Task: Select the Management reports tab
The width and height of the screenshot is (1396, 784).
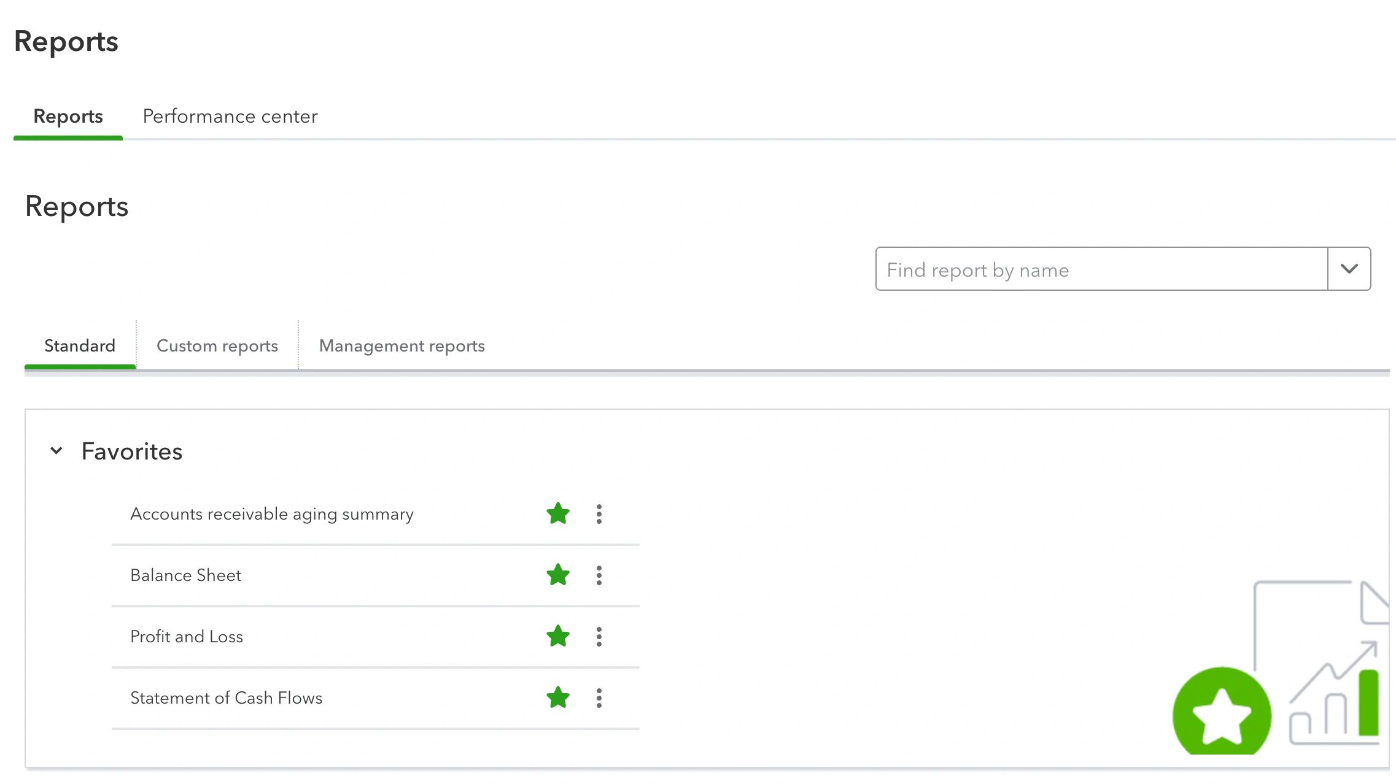Action: click(x=401, y=345)
